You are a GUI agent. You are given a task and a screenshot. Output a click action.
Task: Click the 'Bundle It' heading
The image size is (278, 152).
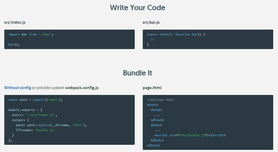[x=138, y=73]
